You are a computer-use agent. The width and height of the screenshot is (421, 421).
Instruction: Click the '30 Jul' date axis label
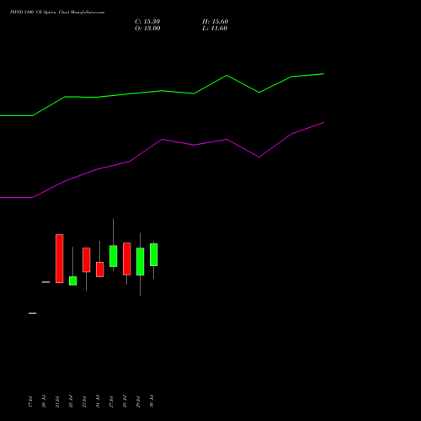[x=152, y=402]
